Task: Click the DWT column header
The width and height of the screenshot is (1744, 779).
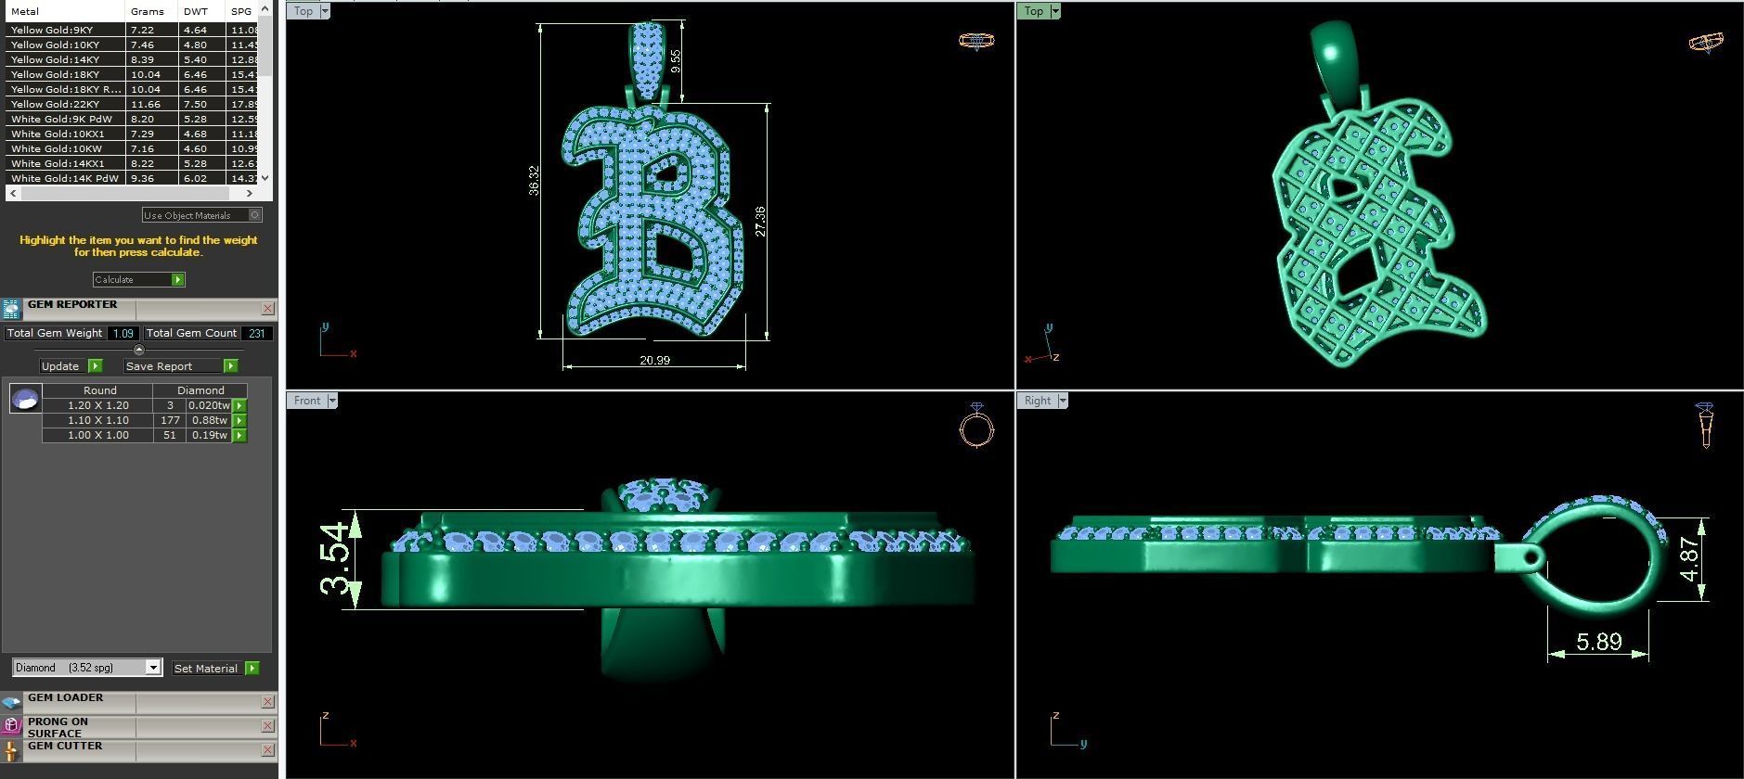Action: point(201,11)
